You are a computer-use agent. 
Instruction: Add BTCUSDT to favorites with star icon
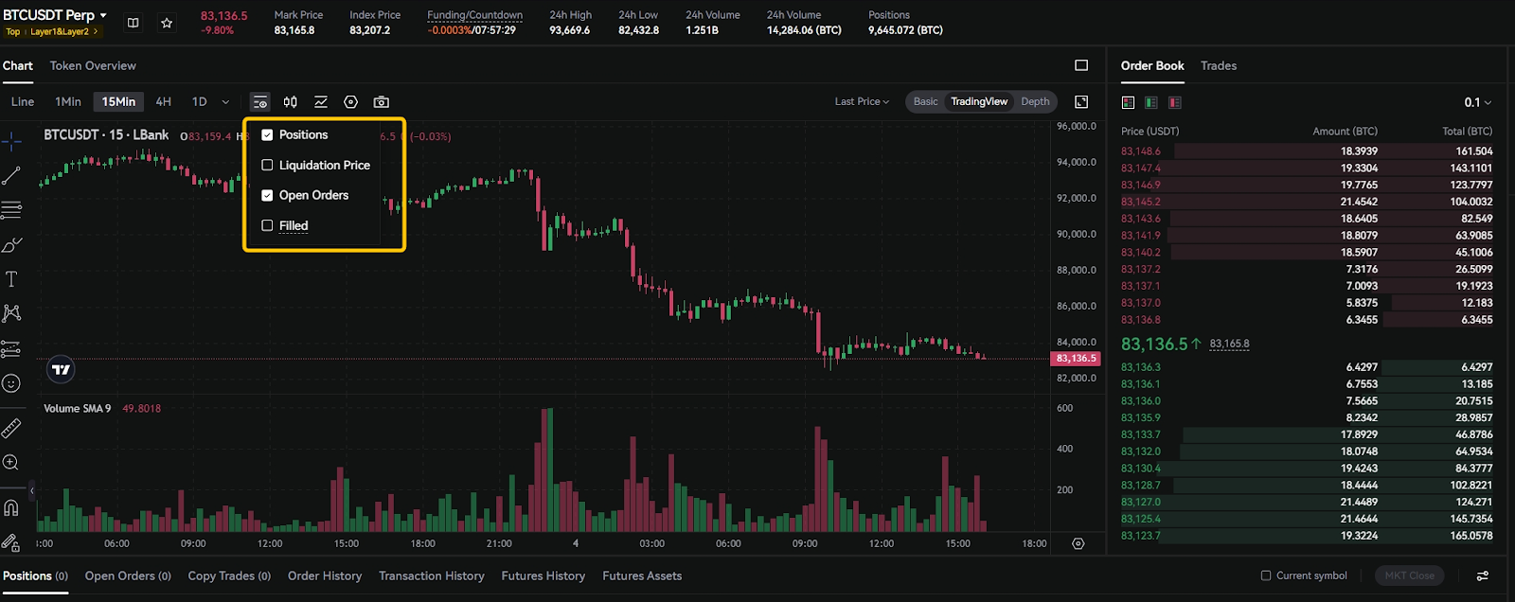(167, 23)
